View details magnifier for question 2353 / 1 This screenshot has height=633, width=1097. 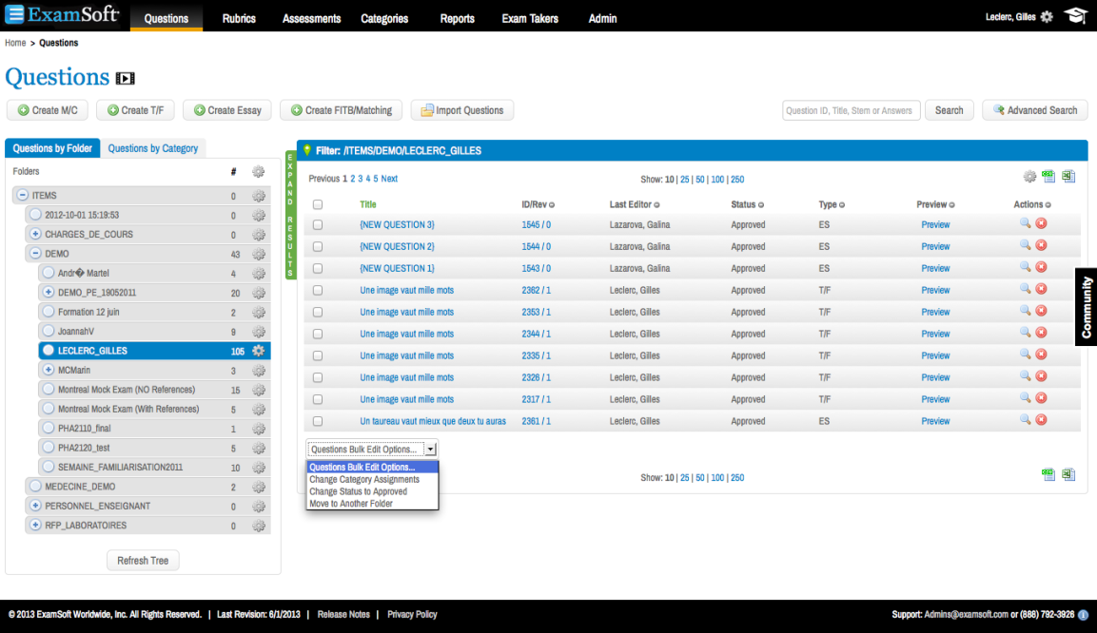click(x=1025, y=311)
